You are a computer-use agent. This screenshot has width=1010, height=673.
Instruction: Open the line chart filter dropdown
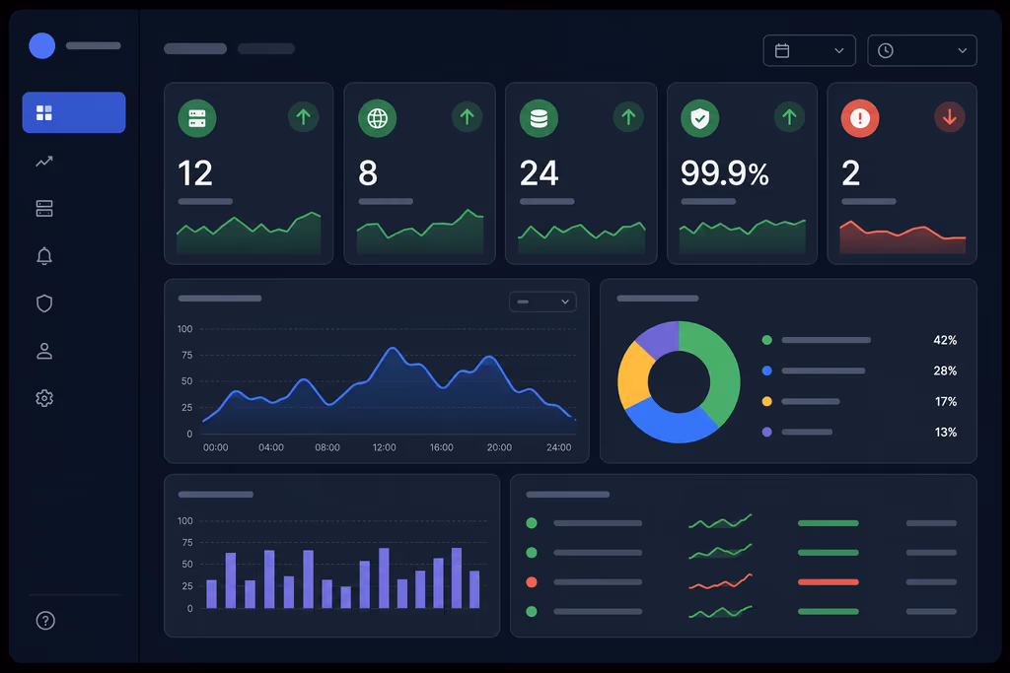[x=543, y=302]
